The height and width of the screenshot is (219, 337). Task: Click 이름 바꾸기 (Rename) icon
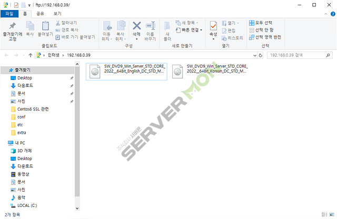150,31
